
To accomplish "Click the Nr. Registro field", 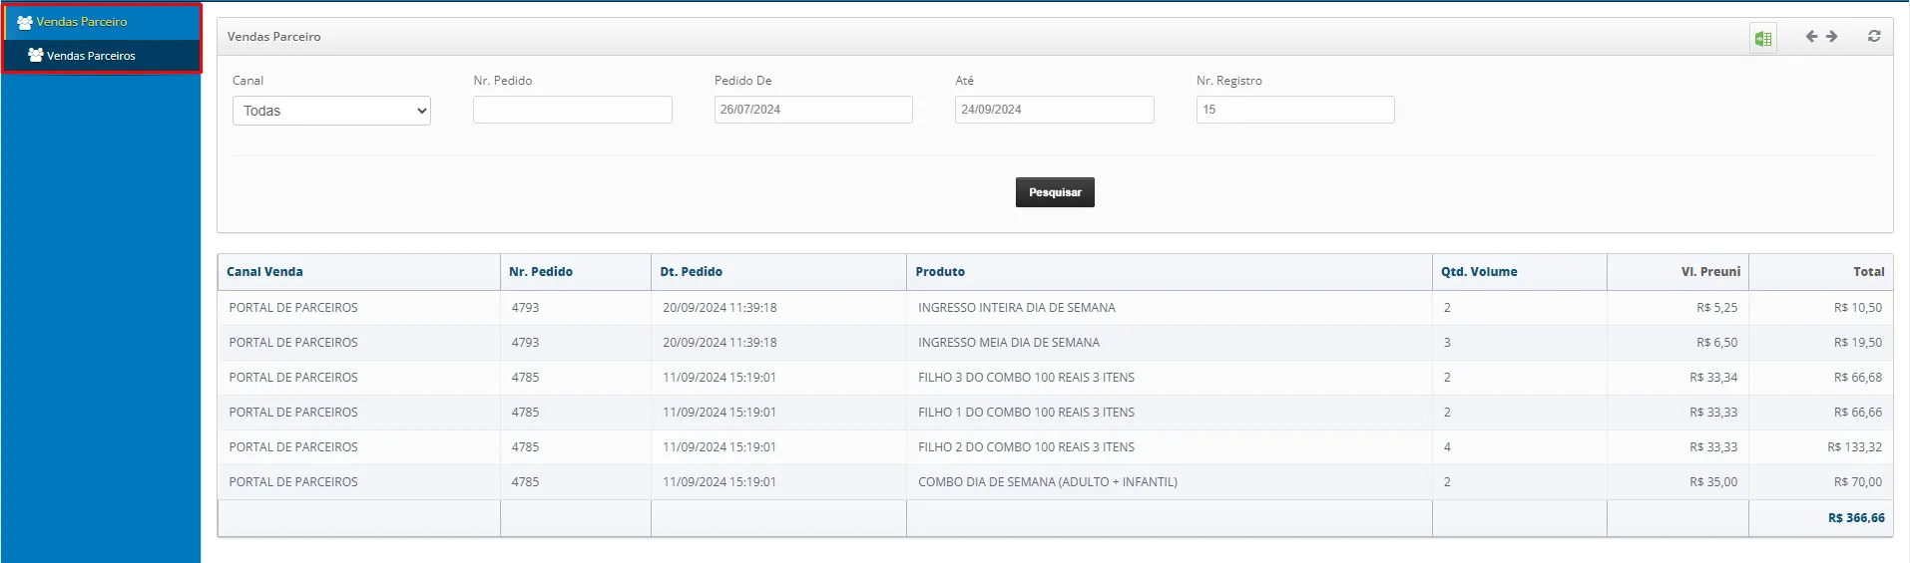I will [x=1294, y=110].
